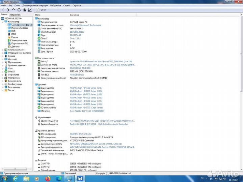Open the Acer AL2017 monitor link

coord(87,111)
